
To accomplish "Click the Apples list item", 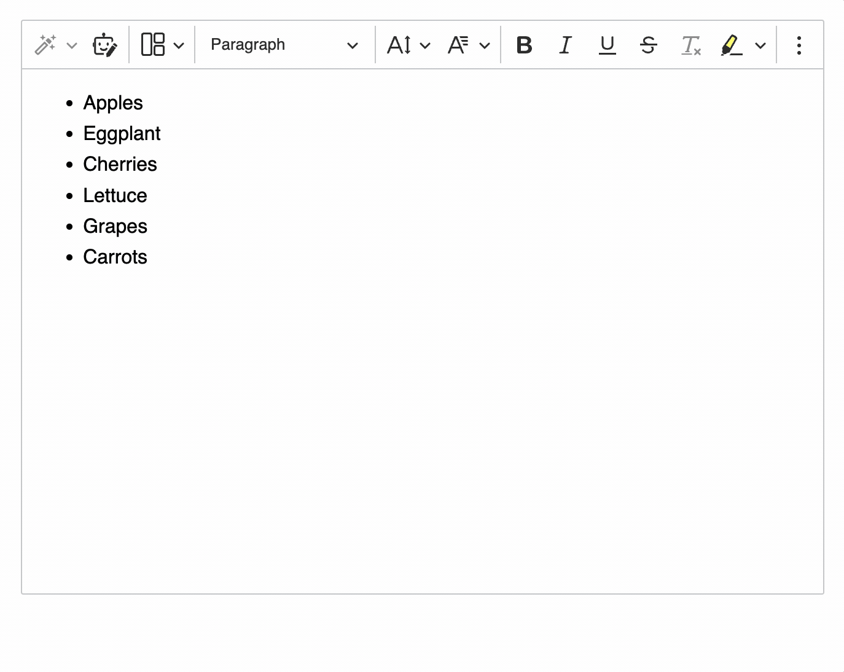I will (x=113, y=103).
